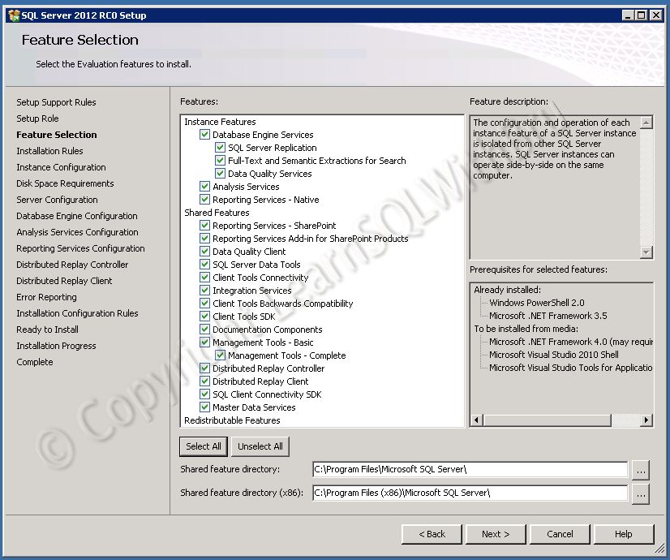Go back with the Back button
Viewport: 670px width, 560px height.
tap(432, 534)
